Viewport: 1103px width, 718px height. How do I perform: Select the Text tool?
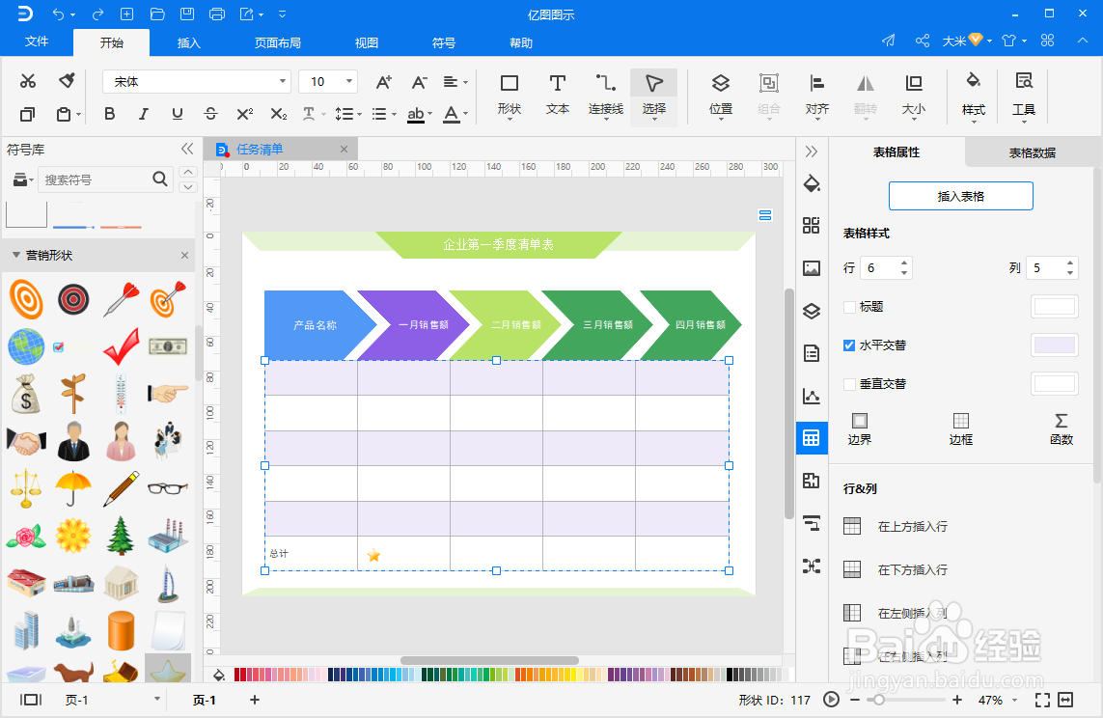click(x=557, y=95)
